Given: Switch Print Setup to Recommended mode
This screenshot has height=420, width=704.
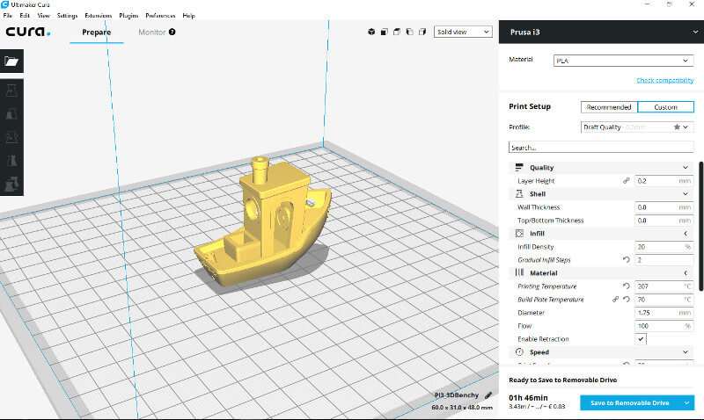Looking at the screenshot, I should pyautogui.click(x=609, y=107).
